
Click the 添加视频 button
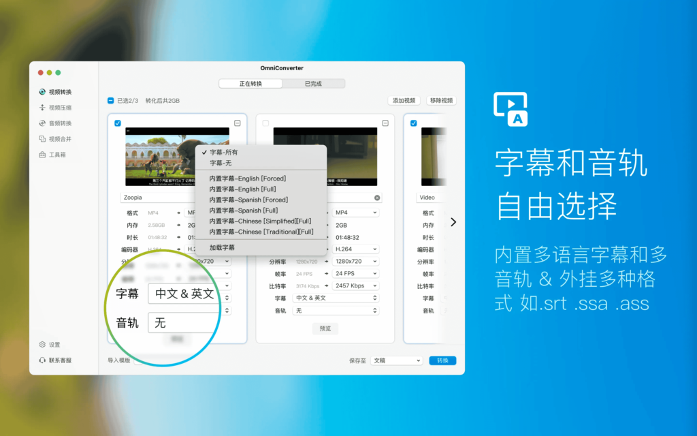tap(404, 101)
